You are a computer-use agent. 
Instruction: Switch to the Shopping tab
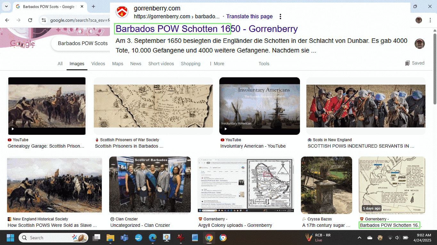[190, 64]
